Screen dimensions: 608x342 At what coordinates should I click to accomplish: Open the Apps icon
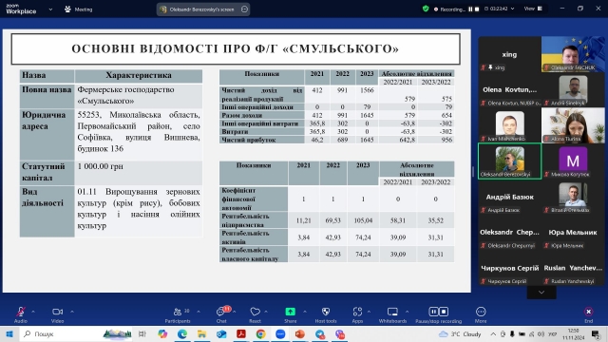(357, 314)
